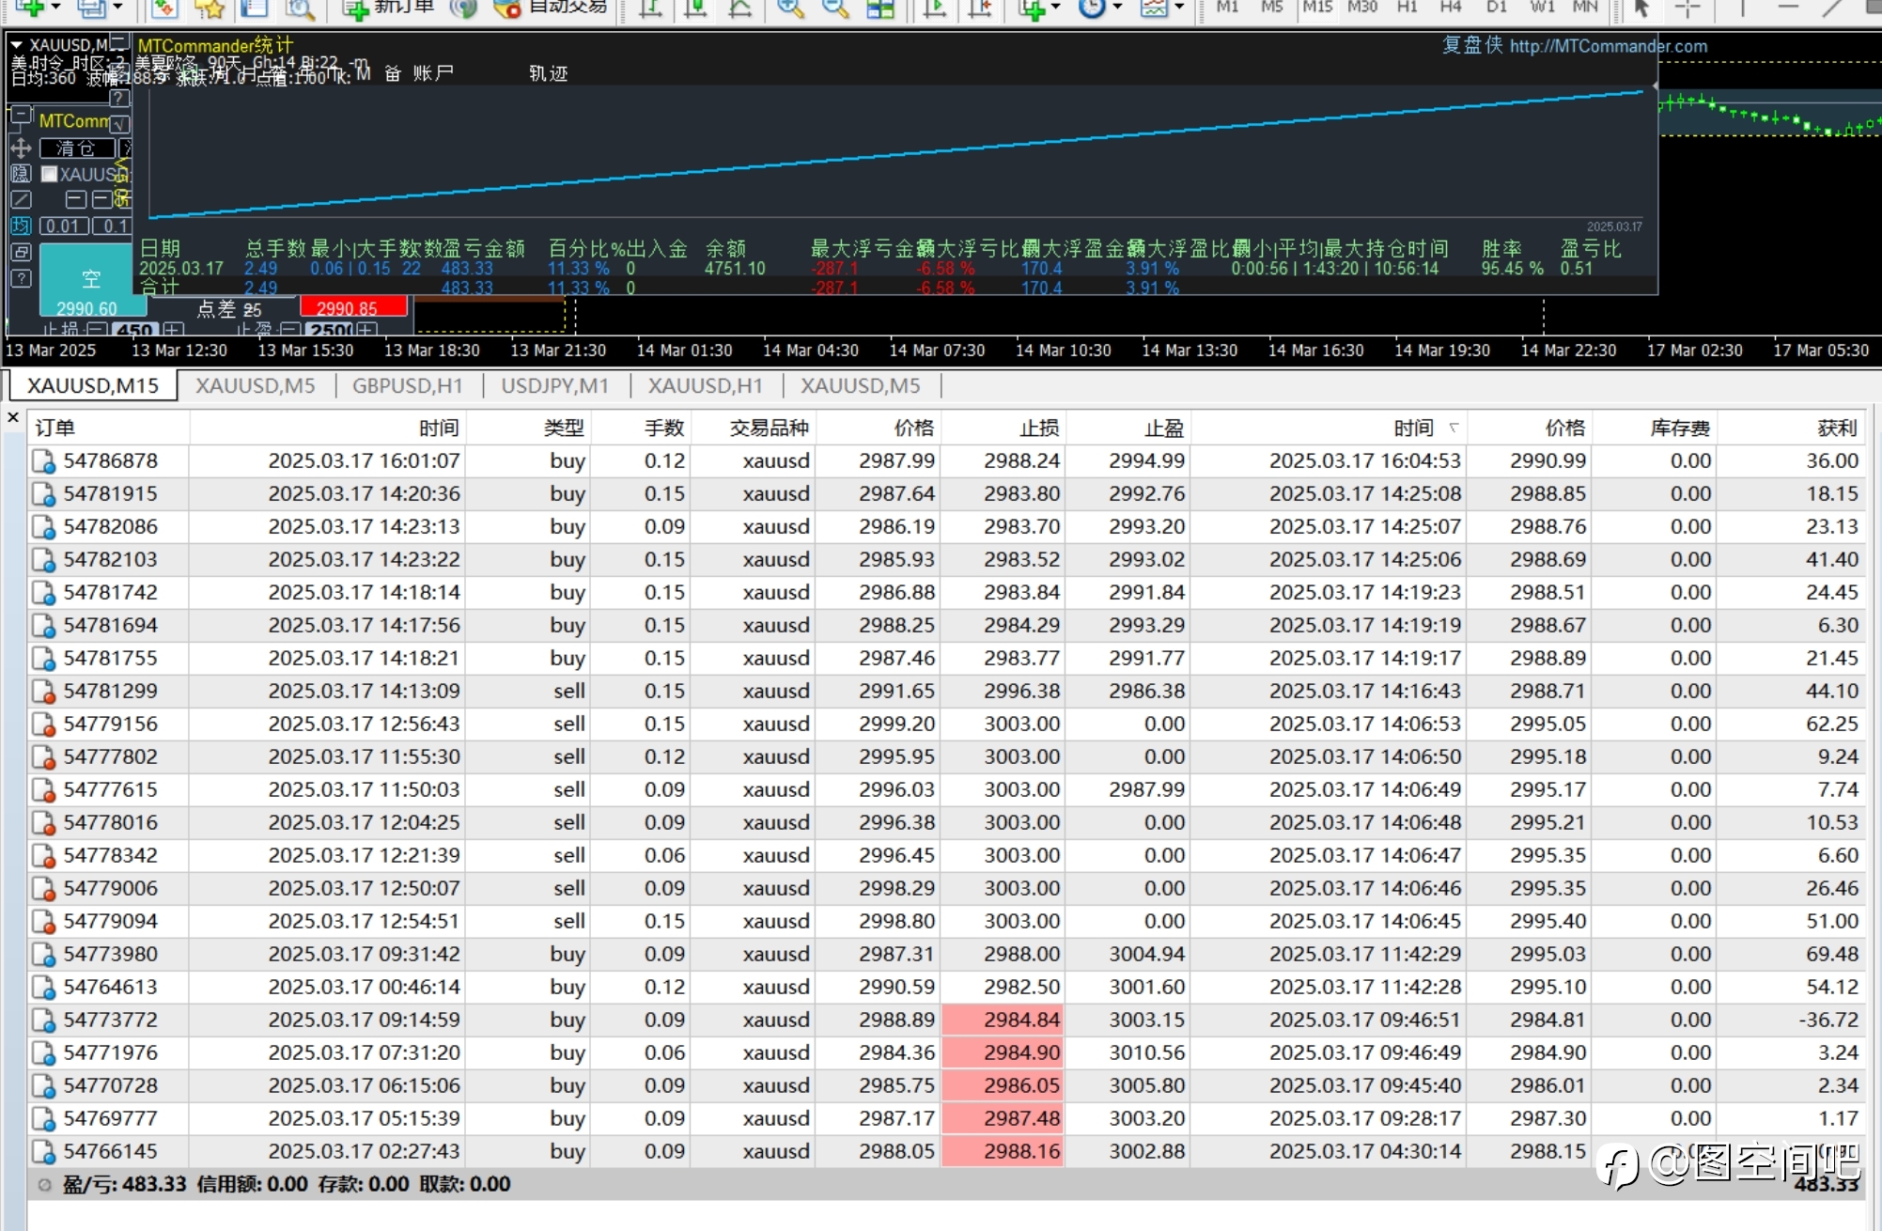Sort by the 获利 profit column header
The width and height of the screenshot is (1882, 1231).
(x=1837, y=428)
